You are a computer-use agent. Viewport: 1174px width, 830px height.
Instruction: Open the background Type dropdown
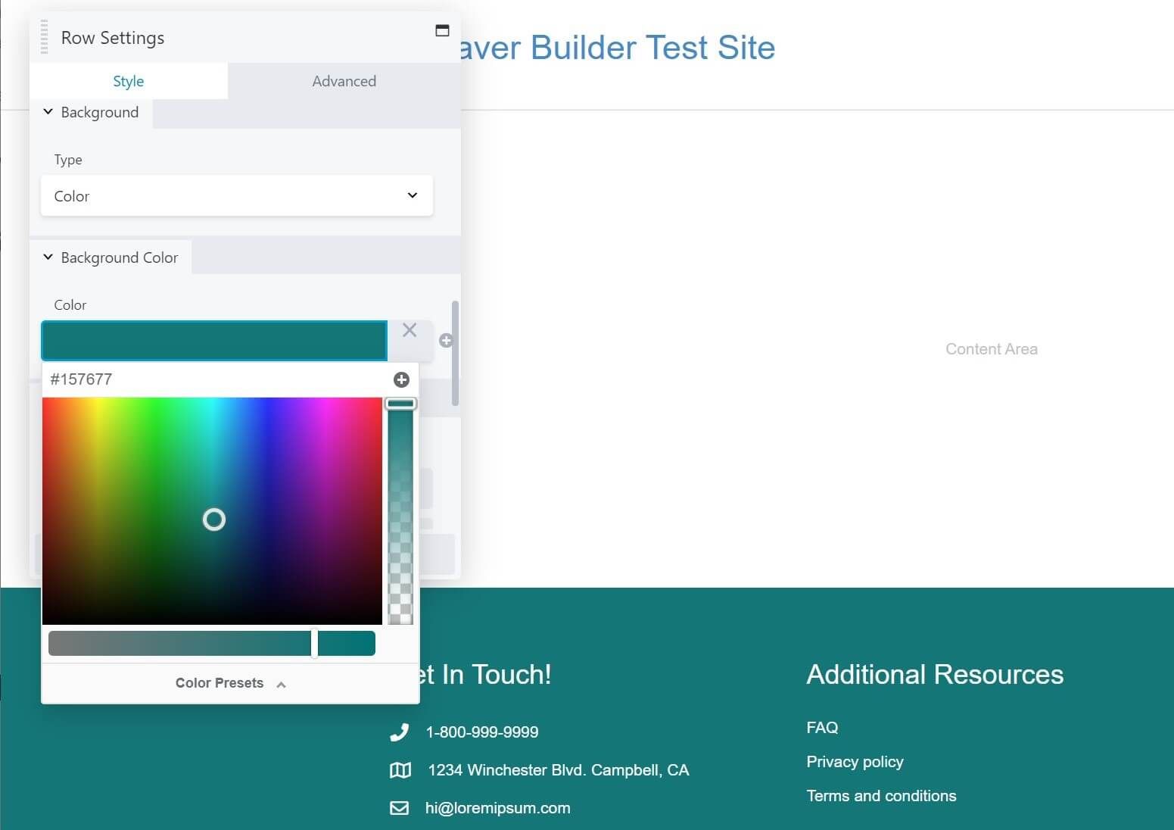pos(237,195)
